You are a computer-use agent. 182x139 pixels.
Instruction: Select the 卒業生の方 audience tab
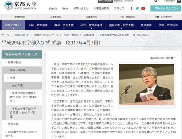tap(91, 17)
